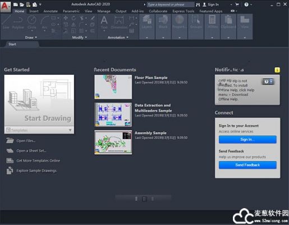
Task: Switch to the Create page icon at bottom
Action: tap(144, 199)
